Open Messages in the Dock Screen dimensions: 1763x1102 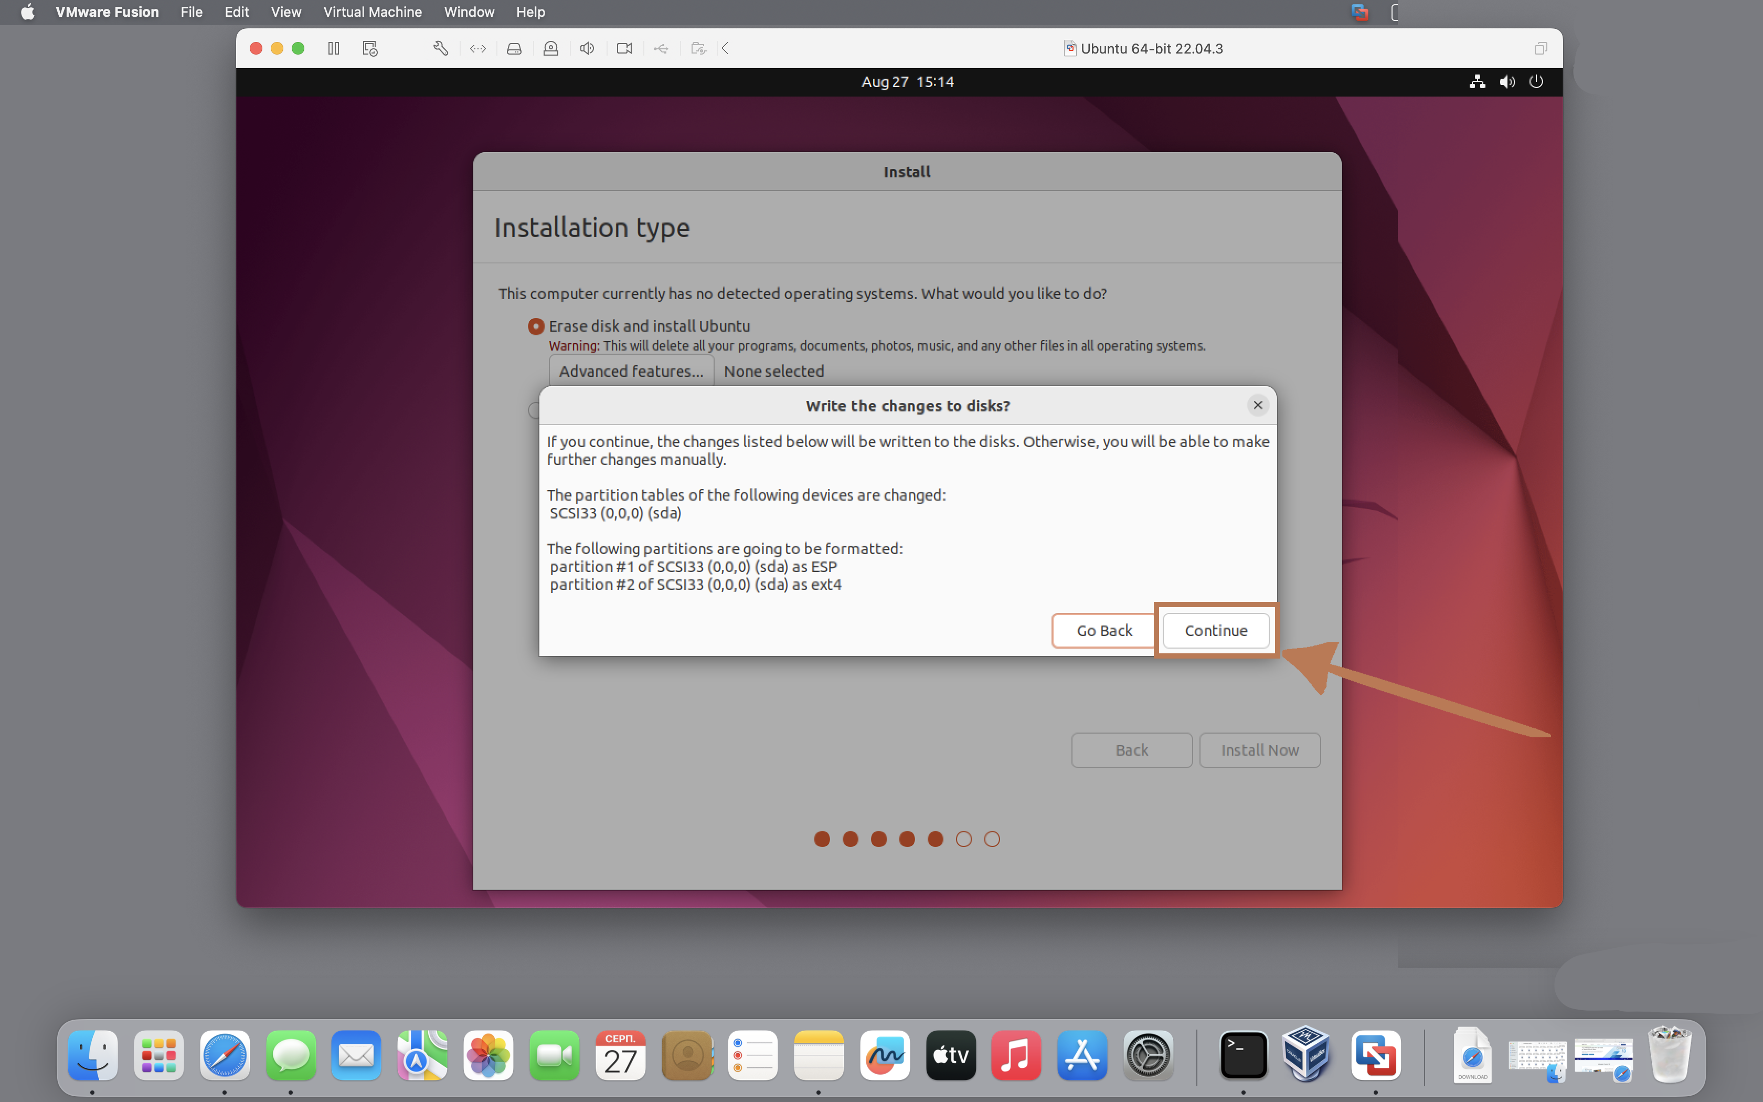(x=291, y=1055)
